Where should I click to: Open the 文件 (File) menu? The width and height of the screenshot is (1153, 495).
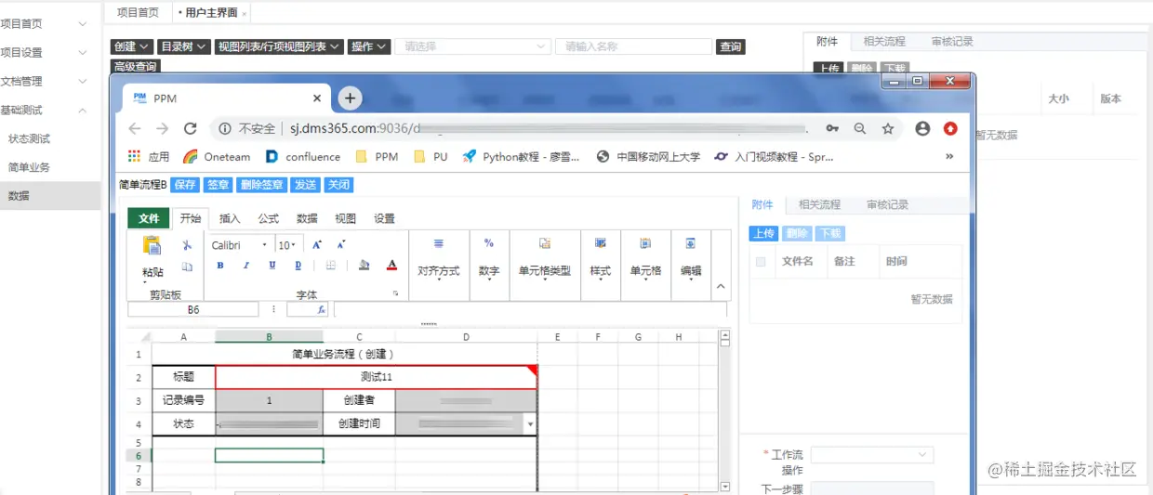149,218
